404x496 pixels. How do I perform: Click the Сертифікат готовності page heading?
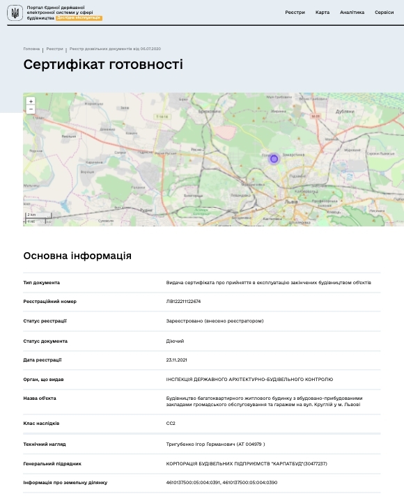click(x=103, y=64)
